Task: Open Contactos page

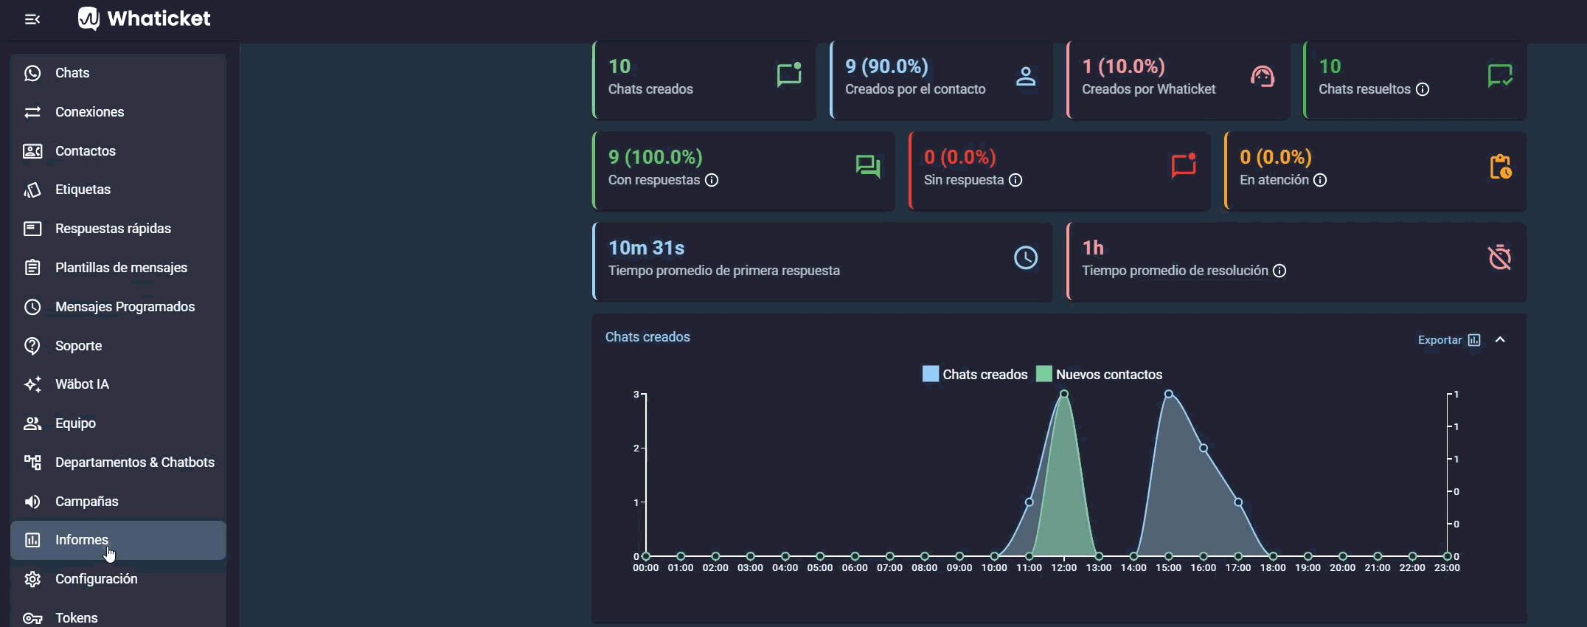Action: (118, 151)
